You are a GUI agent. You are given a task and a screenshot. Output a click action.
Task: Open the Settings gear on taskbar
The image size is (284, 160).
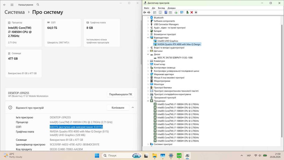(171, 155)
